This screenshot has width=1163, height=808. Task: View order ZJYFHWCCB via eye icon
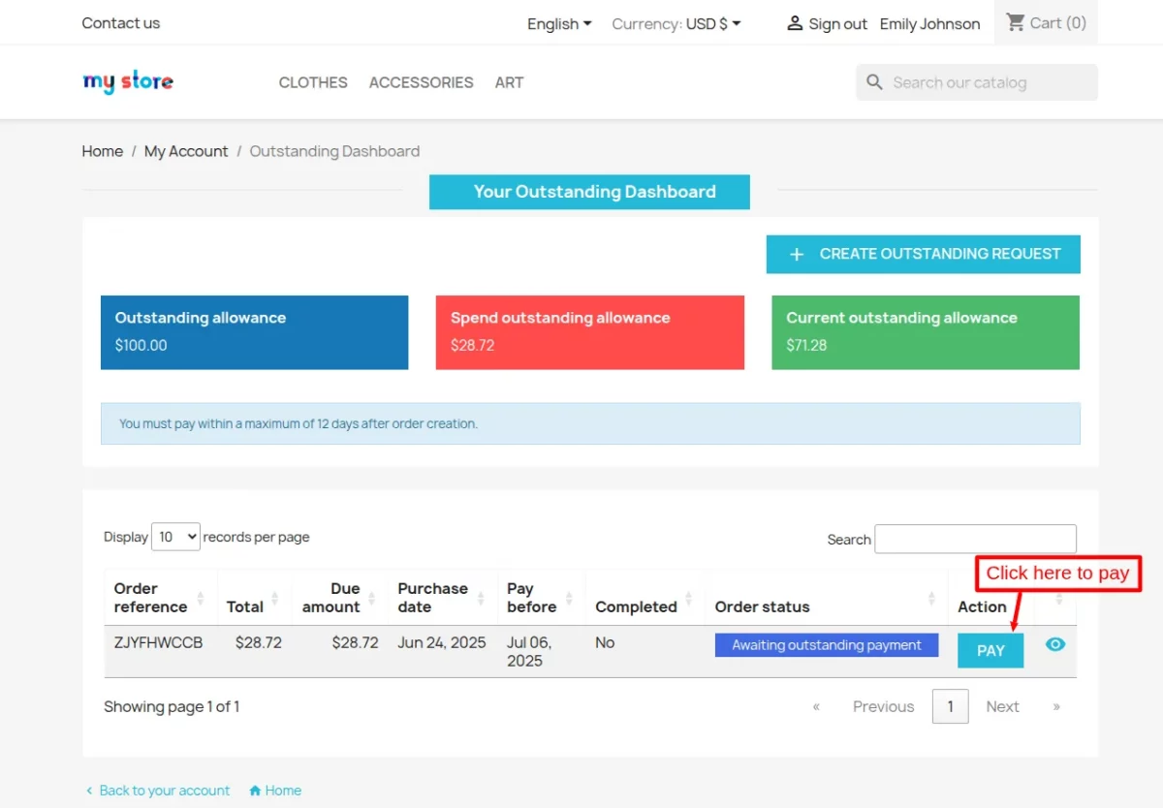click(x=1055, y=644)
